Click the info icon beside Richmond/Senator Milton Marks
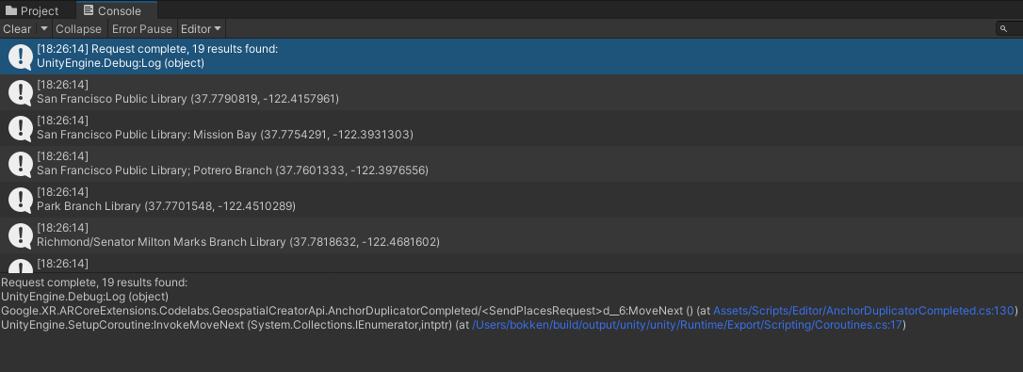The width and height of the screenshot is (1023, 372). [x=20, y=236]
